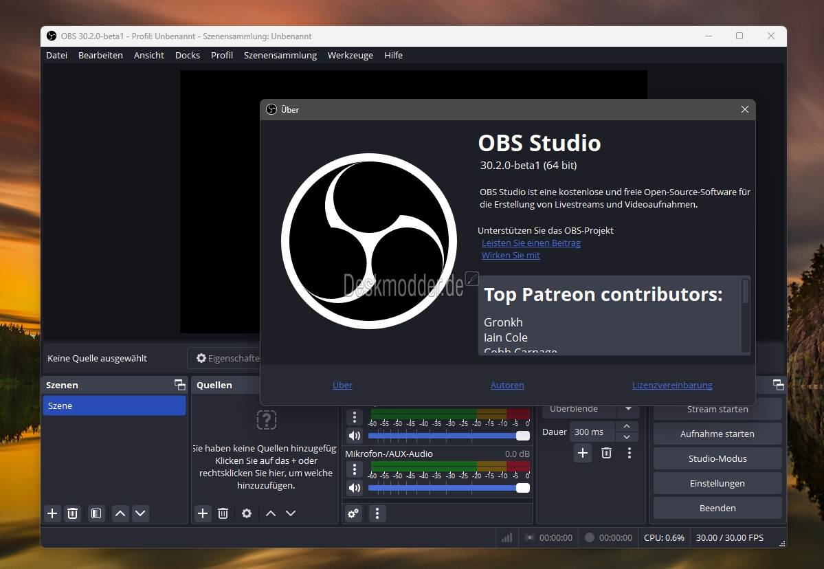Pop out Szenen dock with float icon
Screen dimensions: 824x569
[180, 385]
